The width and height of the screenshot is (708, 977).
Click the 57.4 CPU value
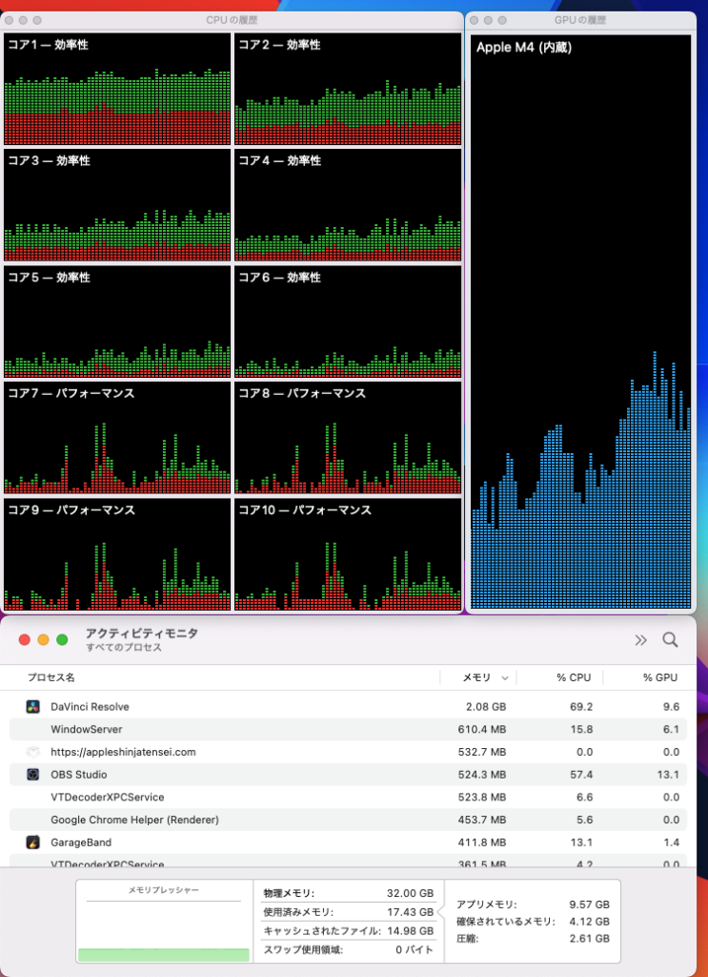581,775
